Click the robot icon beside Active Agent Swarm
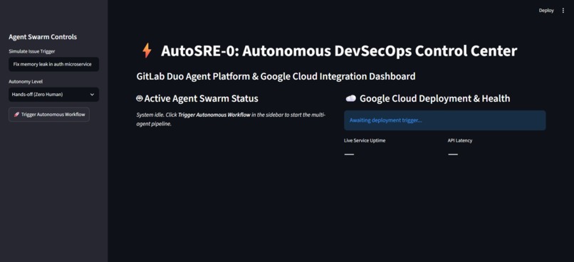 (x=139, y=98)
